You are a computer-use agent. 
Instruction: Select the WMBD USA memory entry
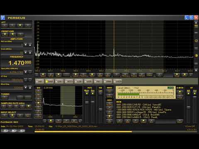(x=137, y=117)
